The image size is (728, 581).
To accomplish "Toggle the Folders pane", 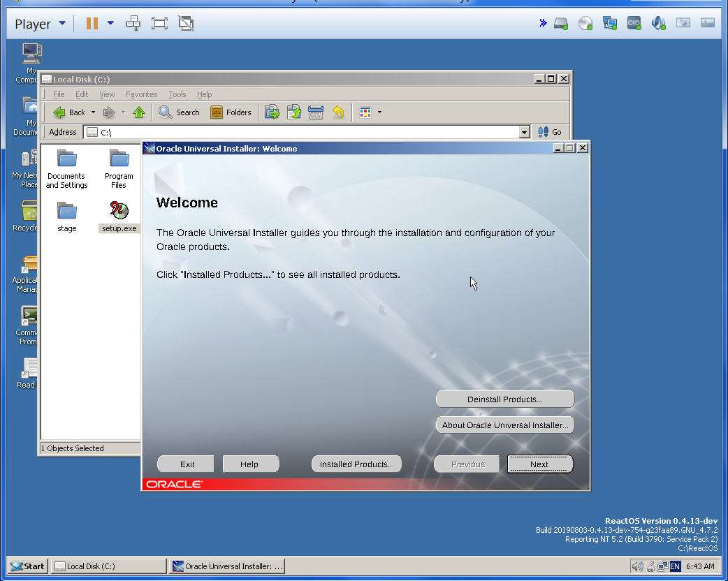I will pyautogui.click(x=231, y=112).
